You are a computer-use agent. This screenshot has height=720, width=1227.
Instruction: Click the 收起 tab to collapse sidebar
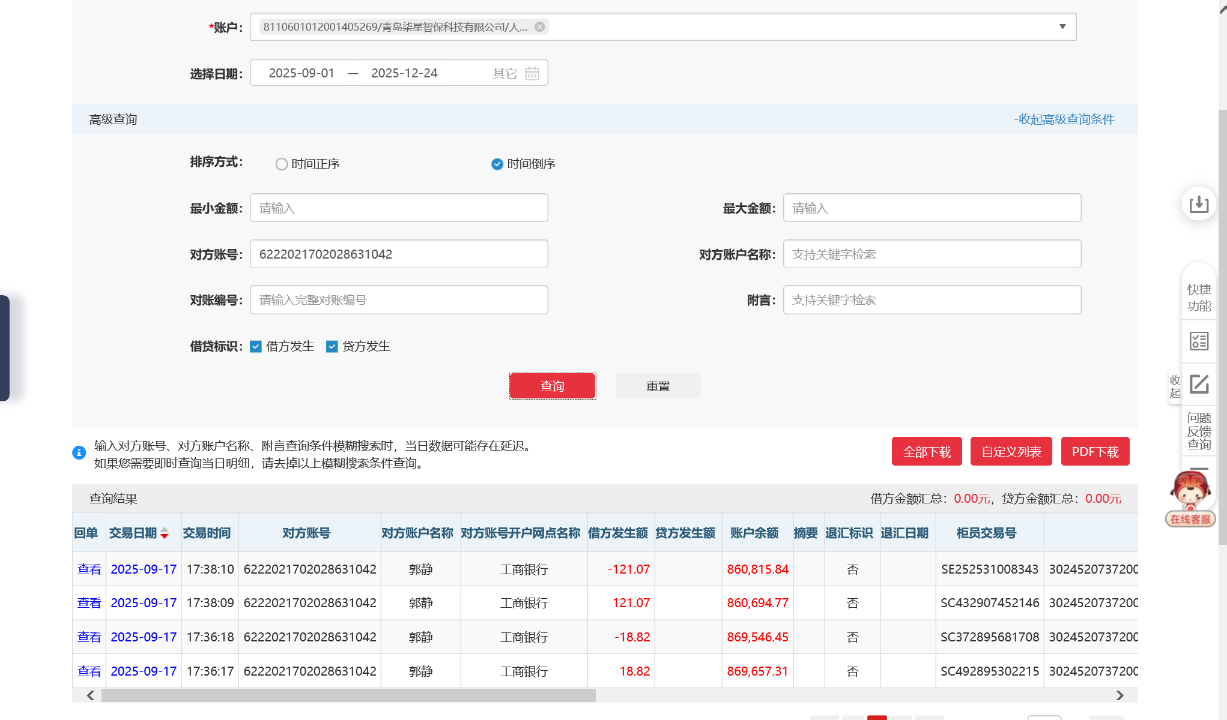(1175, 387)
